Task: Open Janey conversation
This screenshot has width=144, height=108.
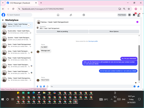Action: click(17, 52)
